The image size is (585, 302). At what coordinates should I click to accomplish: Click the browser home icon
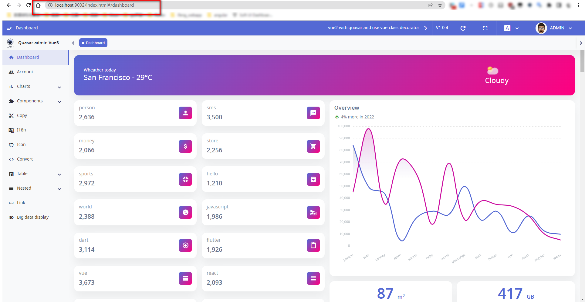click(38, 5)
